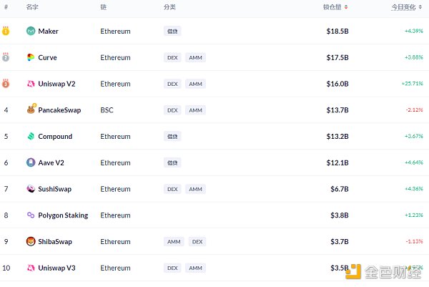Click the Curve rainbow logo icon
The height and width of the screenshot is (287, 429).
click(x=31, y=57)
